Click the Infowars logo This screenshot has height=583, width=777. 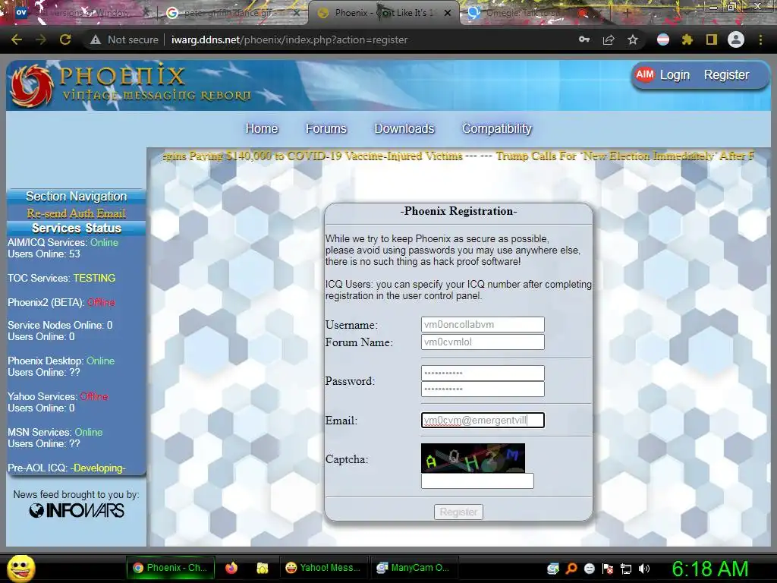(x=77, y=511)
